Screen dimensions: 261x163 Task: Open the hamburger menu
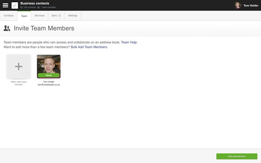tap(5, 5)
